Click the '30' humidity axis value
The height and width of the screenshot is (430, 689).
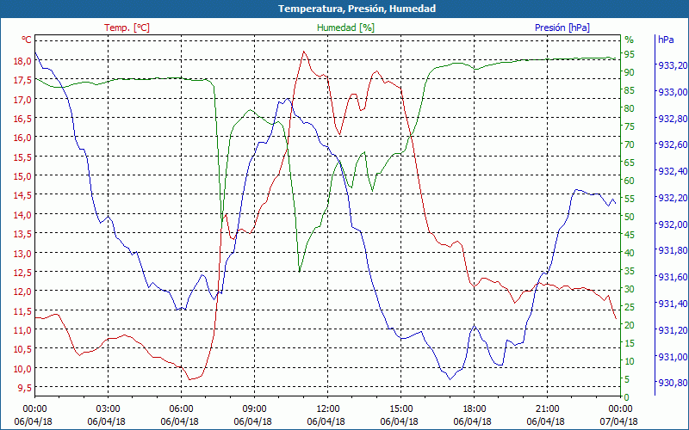[x=630, y=289]
